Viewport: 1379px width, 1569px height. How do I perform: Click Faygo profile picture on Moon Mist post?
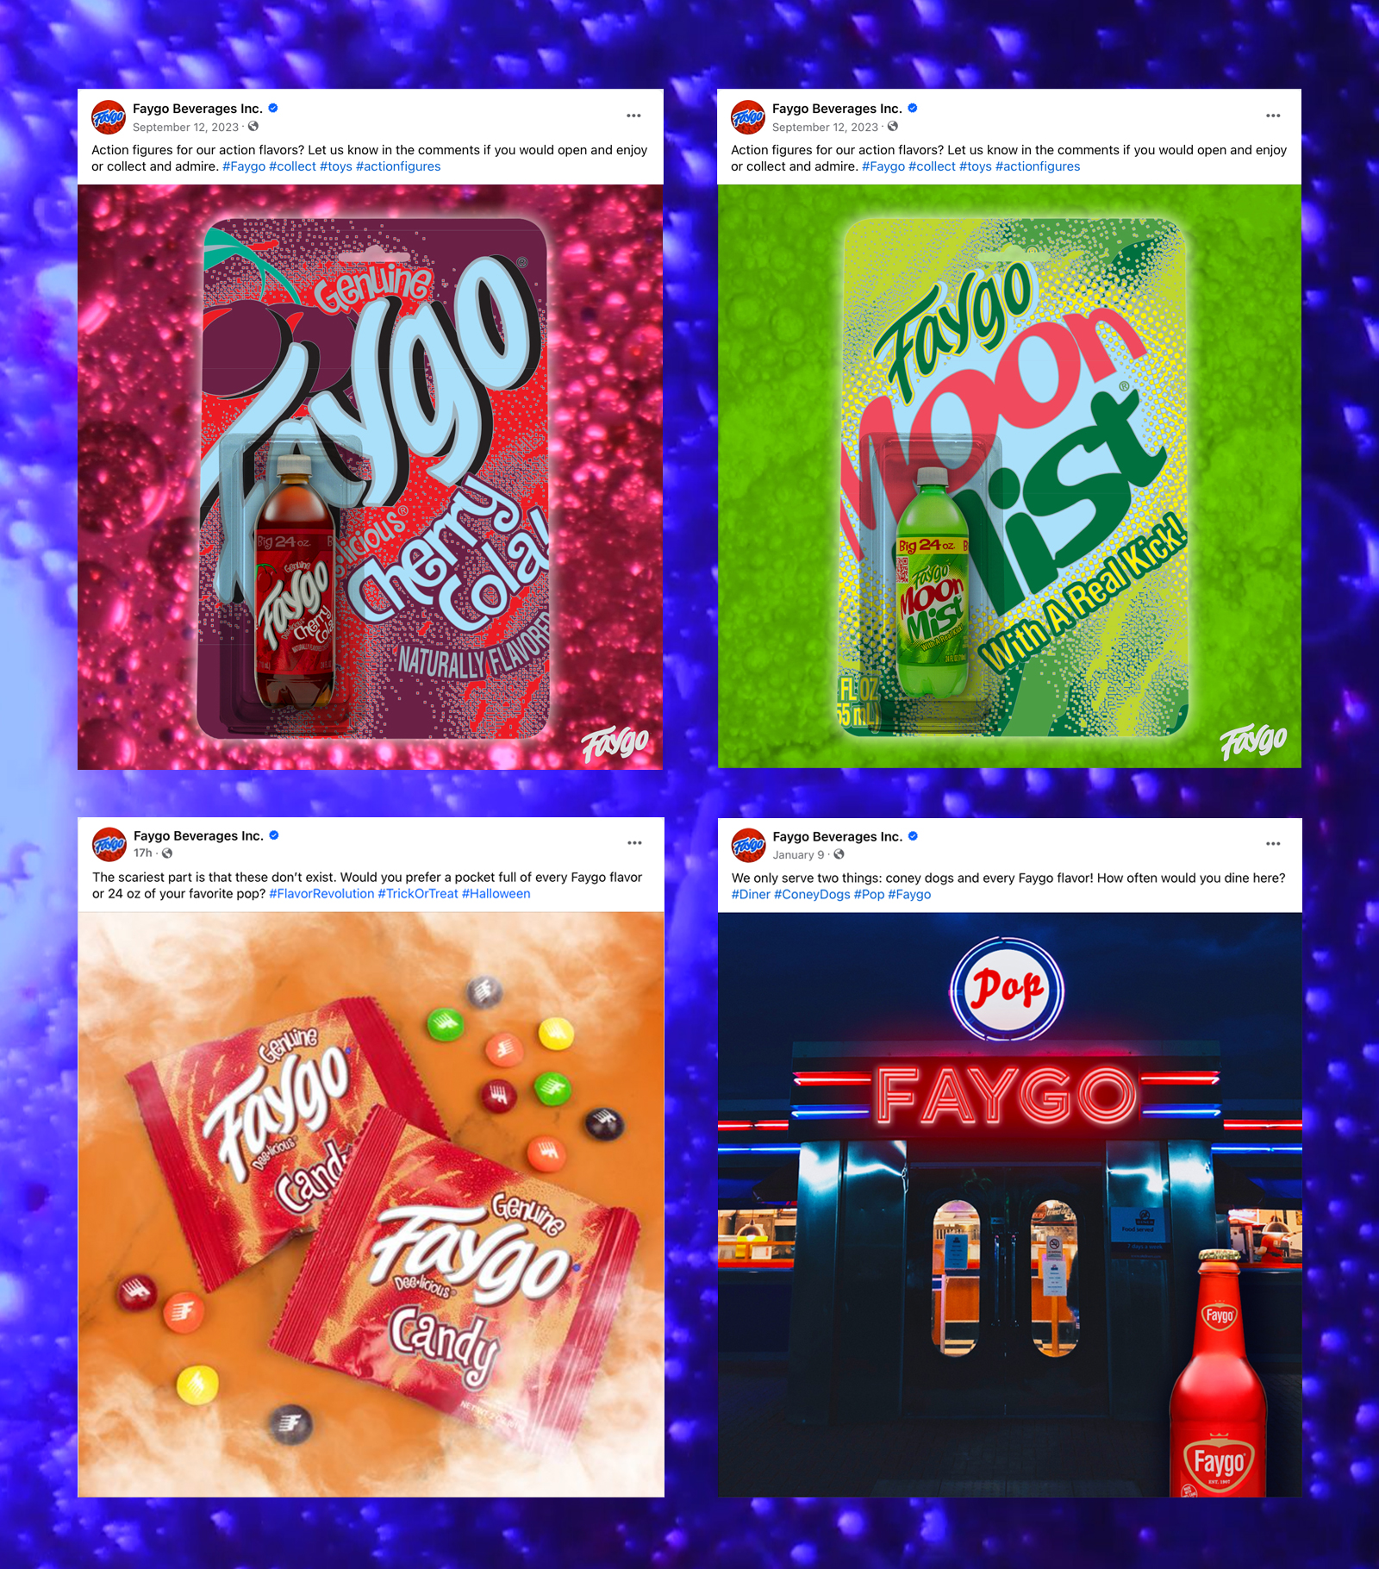click(x=748, y=117)
